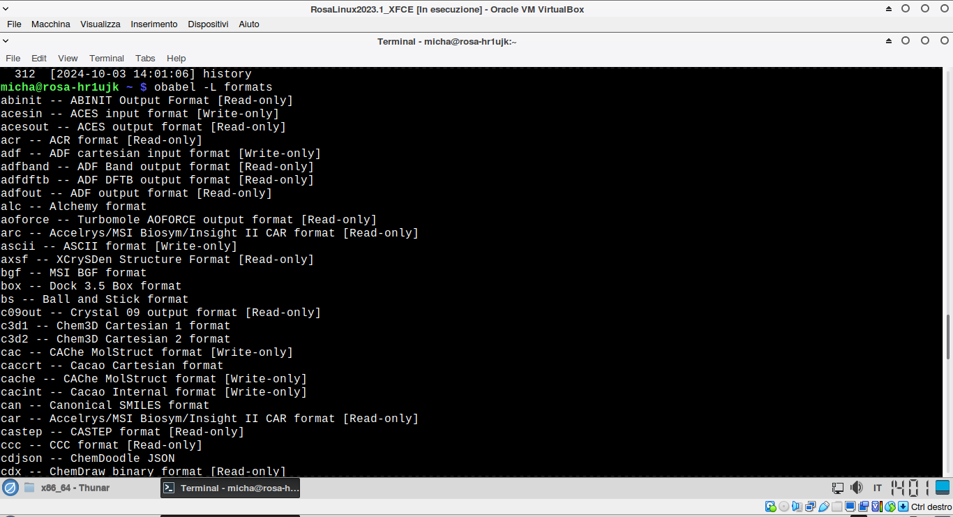Click the shared folders indicator in VirtualBox status bar
Viewport: 953px width, 517px height.
click(x=837, y=507)
